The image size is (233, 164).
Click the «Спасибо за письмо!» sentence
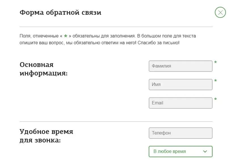click(158, 43)
